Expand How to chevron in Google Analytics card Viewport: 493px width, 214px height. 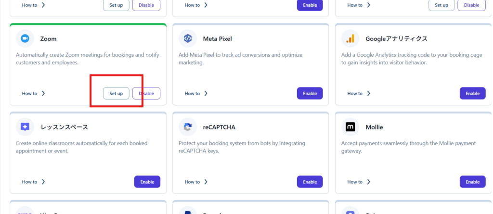tap(369, 93)
